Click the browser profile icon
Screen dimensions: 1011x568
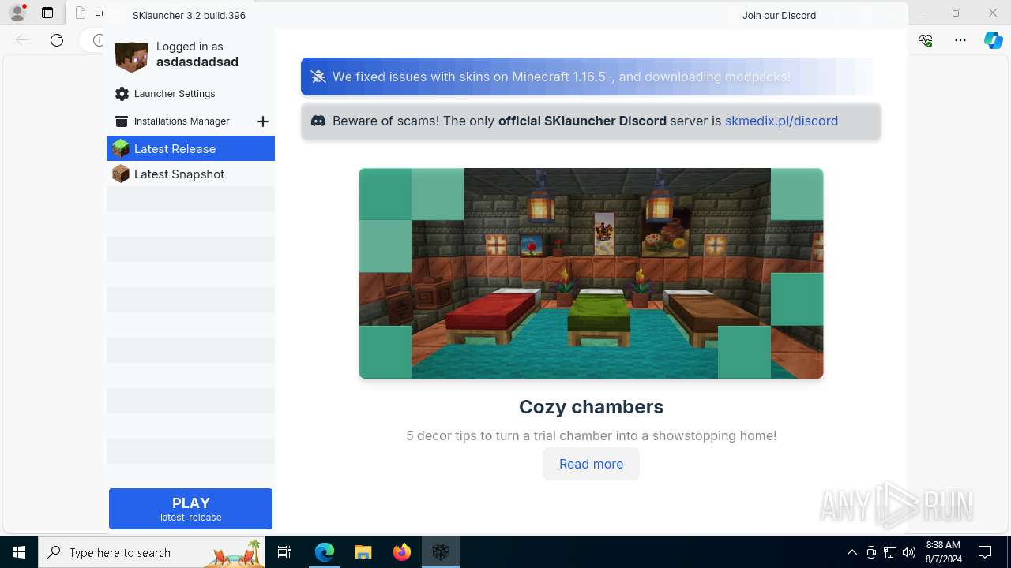click(x=17, y=13)
